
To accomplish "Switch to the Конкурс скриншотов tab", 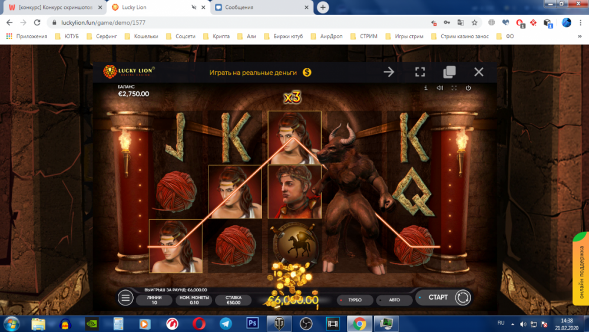I will point(53,7).
